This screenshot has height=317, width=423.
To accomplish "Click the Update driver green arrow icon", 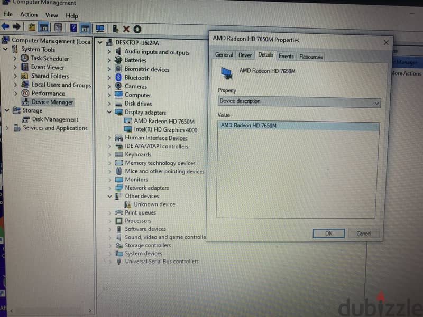I will (x=137, y=29).
